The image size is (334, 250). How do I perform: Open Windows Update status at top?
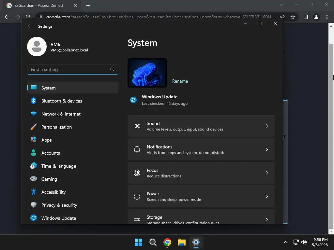coord(159,100)
